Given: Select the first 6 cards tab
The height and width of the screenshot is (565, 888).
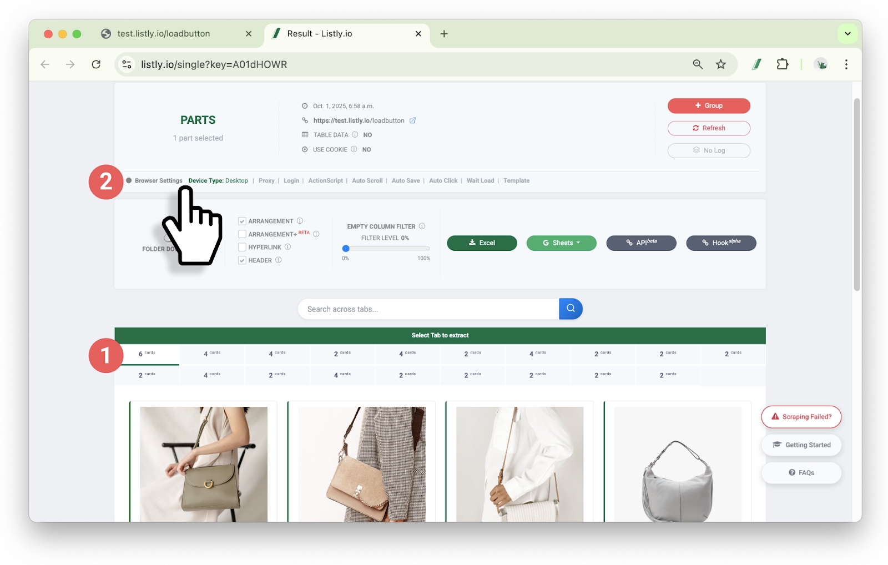Looking at the screenshot, I should coord(147,354).
